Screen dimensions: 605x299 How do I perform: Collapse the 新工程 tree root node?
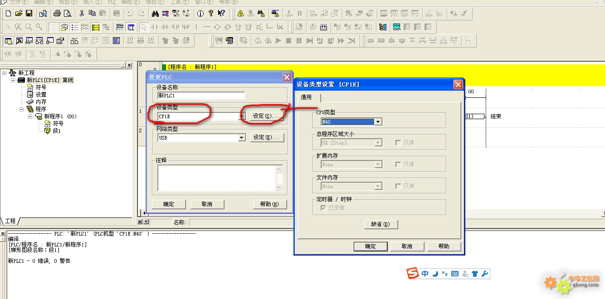(x=4, y=73)
